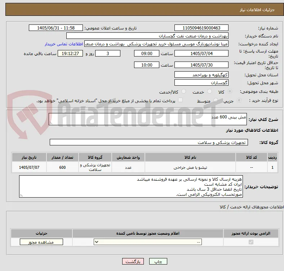This screenshot has height=271, width=284.
Task: Click the validity time field 10:00
Action: (147, 65)
